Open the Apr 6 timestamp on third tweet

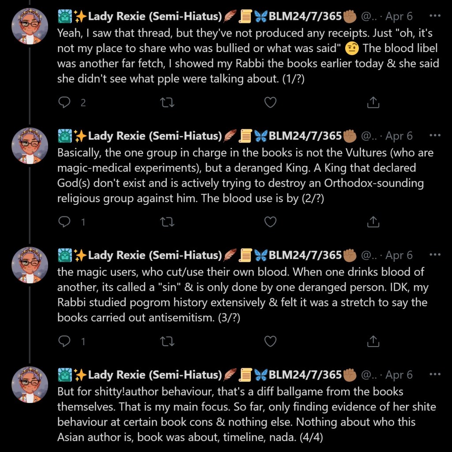399,255
